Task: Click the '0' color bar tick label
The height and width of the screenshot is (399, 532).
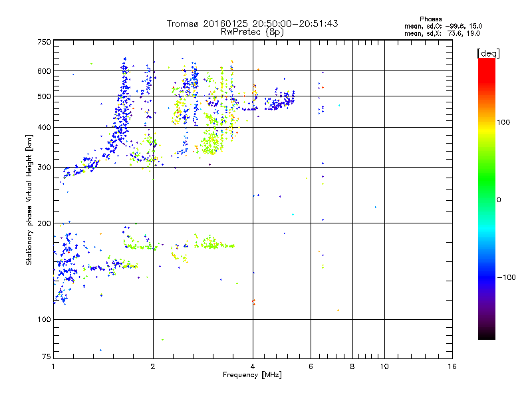Action: pyautogui.click(x=498, y=200)
